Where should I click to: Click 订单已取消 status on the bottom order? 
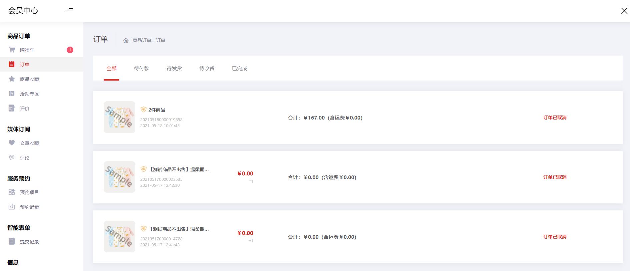555,237
